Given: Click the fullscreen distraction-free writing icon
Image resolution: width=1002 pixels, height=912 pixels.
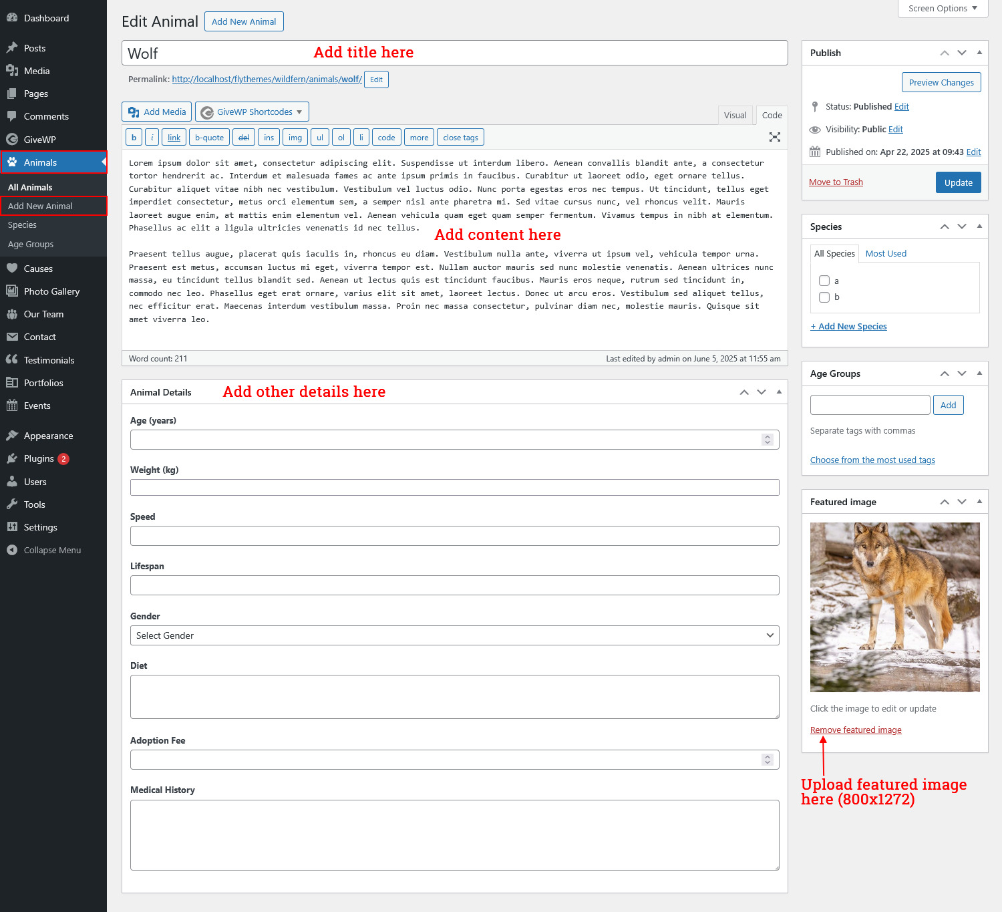Looking at the screenshot, I should pyautogui.click(x=774, y=137).
